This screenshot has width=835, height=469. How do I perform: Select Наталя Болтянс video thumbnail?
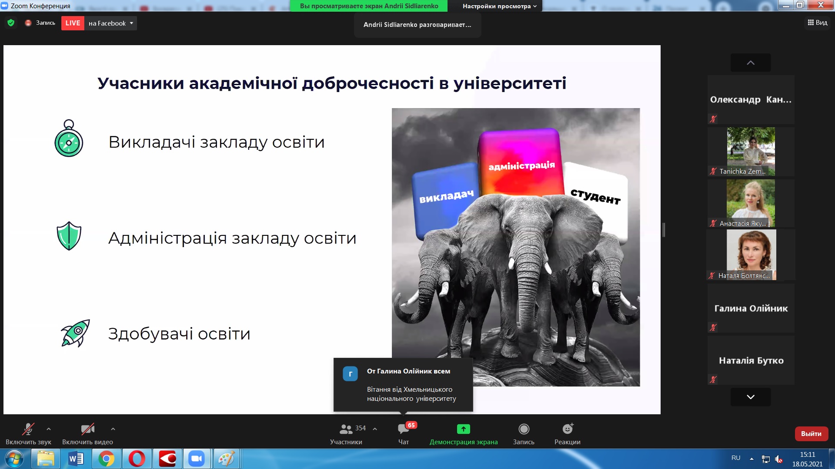pyautogui.click(x=751, y=254)
